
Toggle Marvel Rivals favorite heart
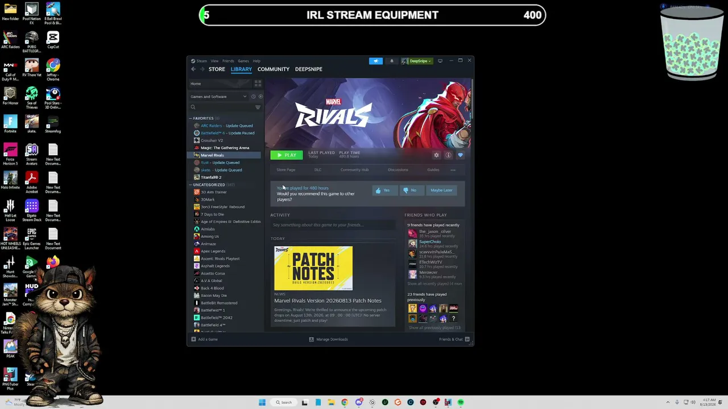coord(460,155)
